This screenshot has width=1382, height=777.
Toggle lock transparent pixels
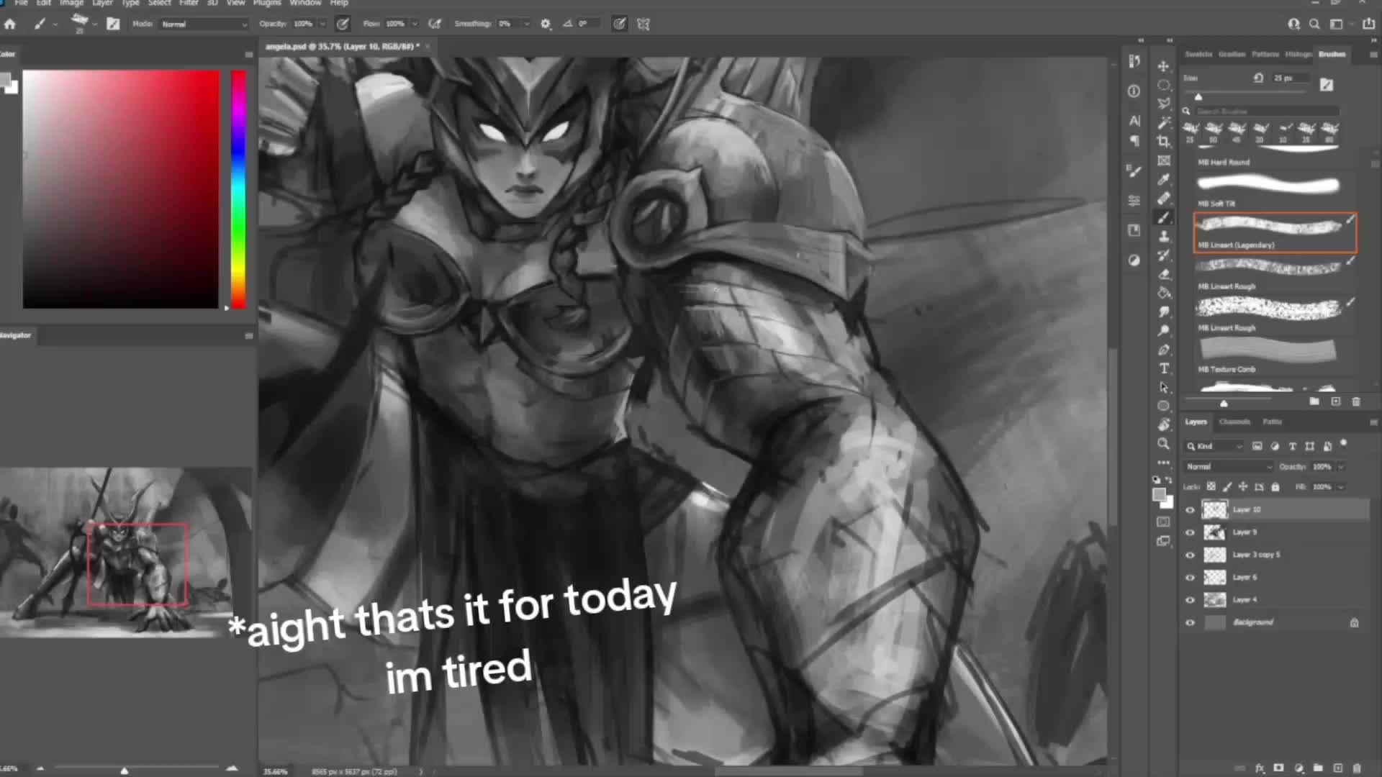point(1211,487)
